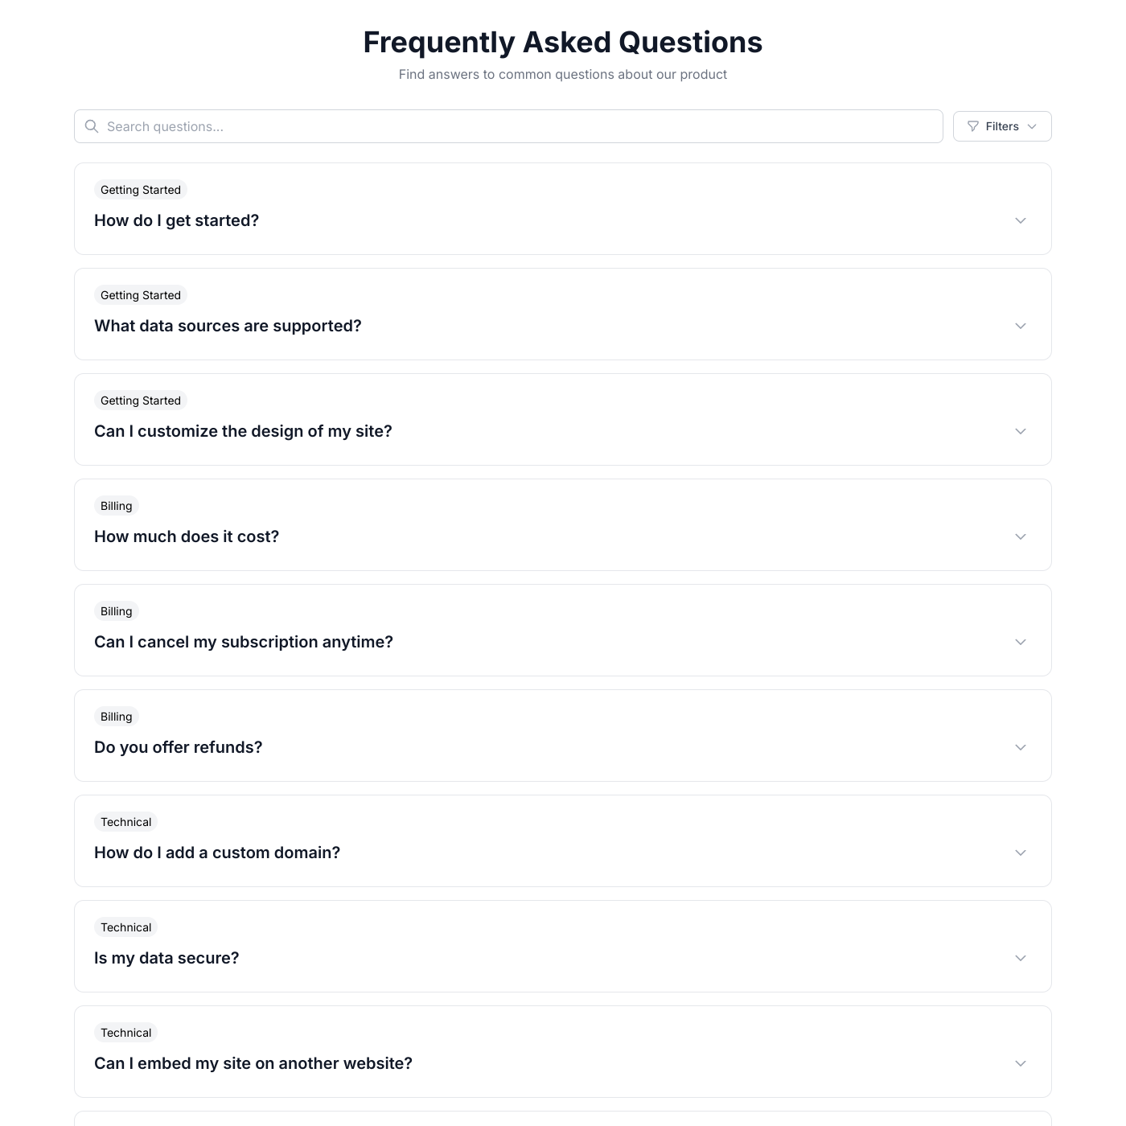
Task: Select the Technical badge on data secure question
Action: 125,927
